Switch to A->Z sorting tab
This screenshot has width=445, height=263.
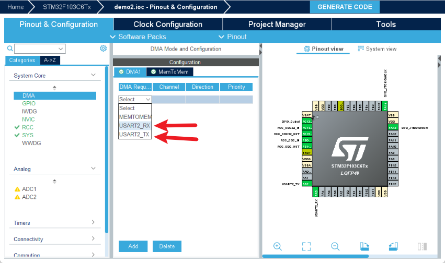50,60
